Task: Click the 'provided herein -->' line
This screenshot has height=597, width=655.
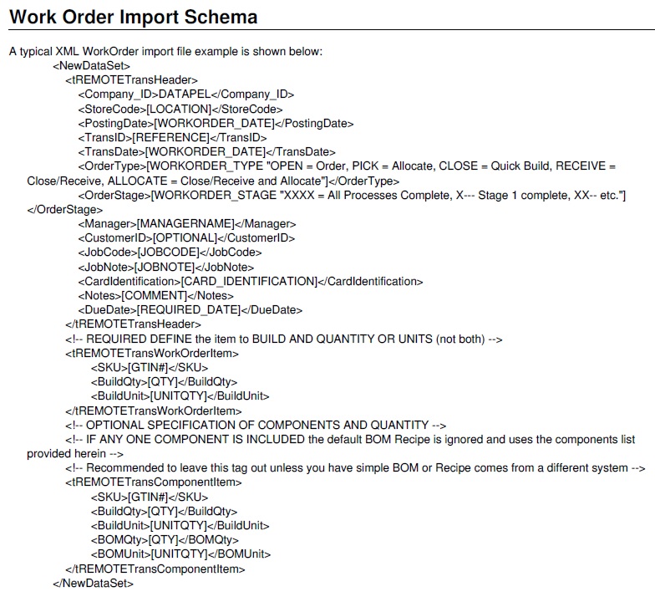Action: [x=75, y=453]
